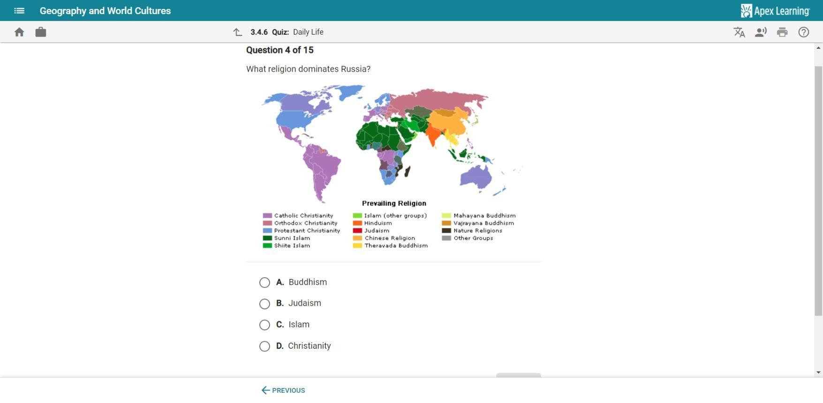Click the 'Question 4 of 15' heading
Screen dimensions: 823x403
pyautogui.click(x=280, y=50)
